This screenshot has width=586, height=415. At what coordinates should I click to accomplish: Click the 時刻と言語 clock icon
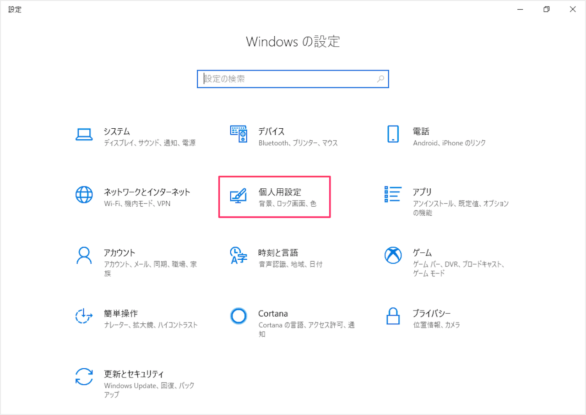coord(239,255)
